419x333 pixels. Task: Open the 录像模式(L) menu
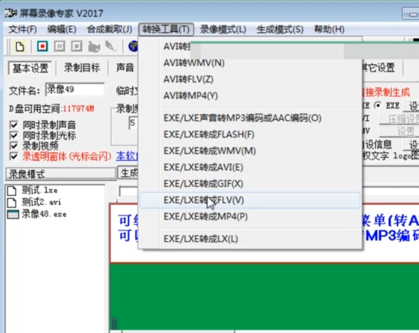coord(223,29)
